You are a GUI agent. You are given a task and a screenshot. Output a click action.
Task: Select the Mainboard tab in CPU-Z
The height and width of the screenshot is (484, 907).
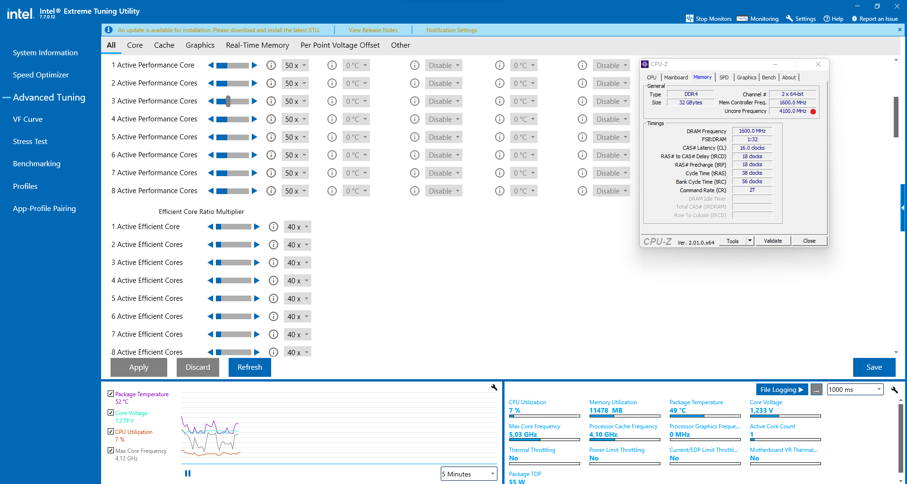[x=676, y=77]
